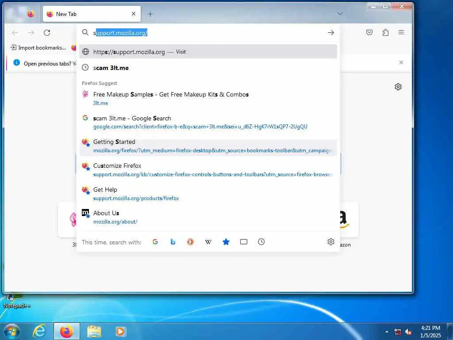Open new tab page settings gear
Image resolution: width=453 pixels, height=340 pixels.
coord(398,87)
